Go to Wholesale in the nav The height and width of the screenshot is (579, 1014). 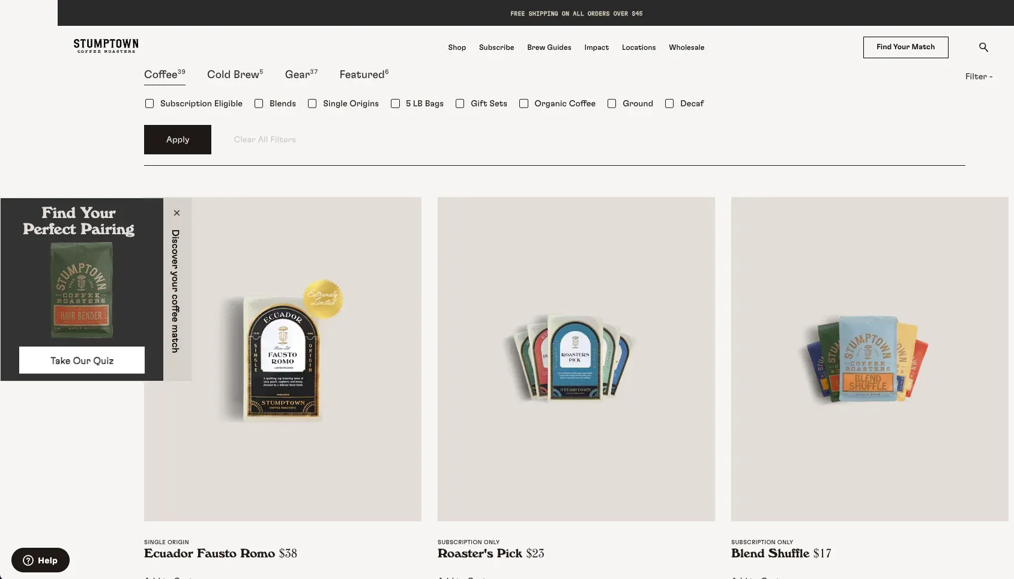687,47
